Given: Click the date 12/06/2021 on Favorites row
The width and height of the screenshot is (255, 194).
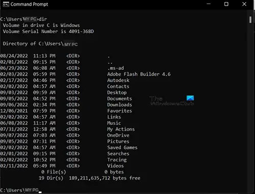Looking at the screenshot, I should point(14,111).
